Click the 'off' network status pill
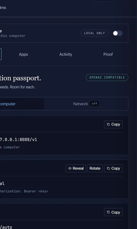Viewport: 137px width, 229px height. pos(95,104)
